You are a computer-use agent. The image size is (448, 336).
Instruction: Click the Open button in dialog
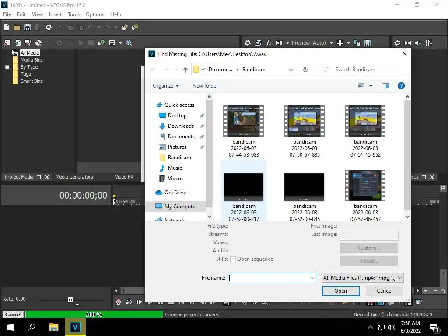[340, 291]
